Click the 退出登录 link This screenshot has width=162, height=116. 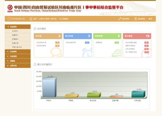pos(141,19)
